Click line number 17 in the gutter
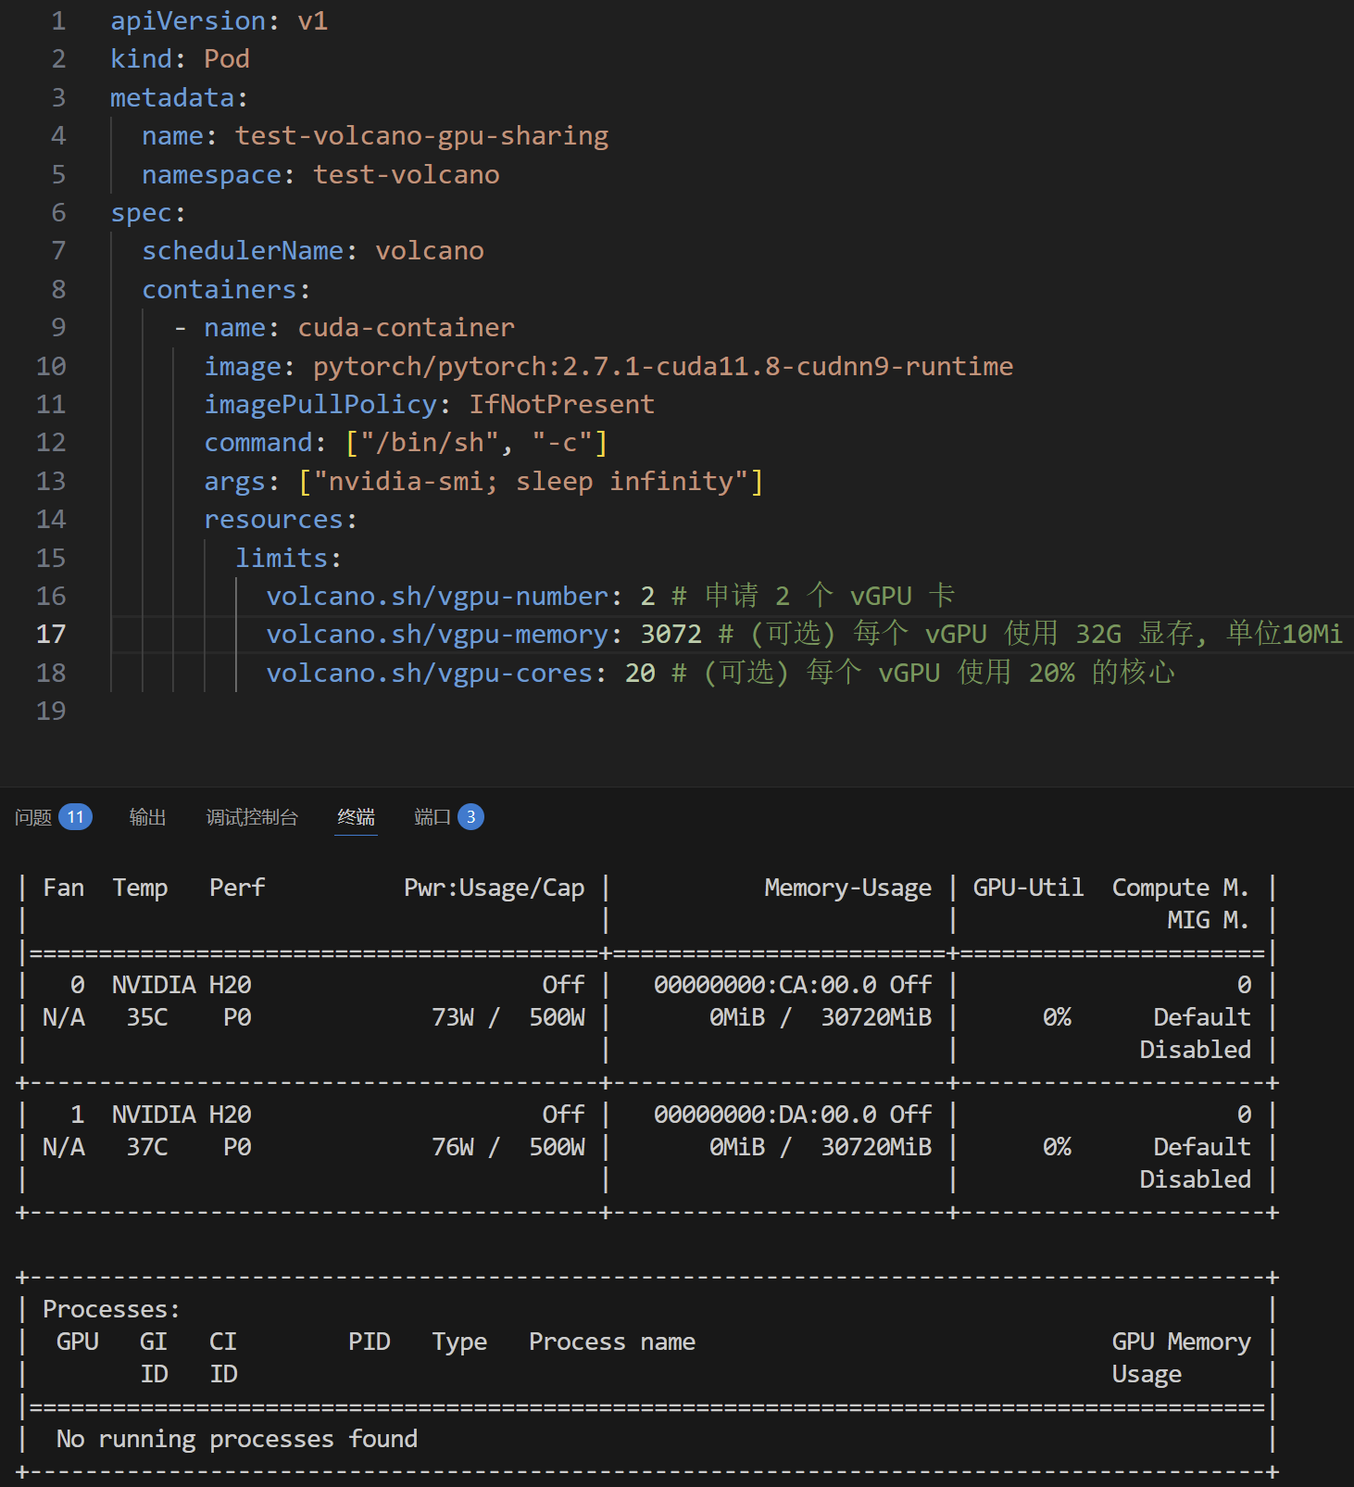 tap(51, 635)
